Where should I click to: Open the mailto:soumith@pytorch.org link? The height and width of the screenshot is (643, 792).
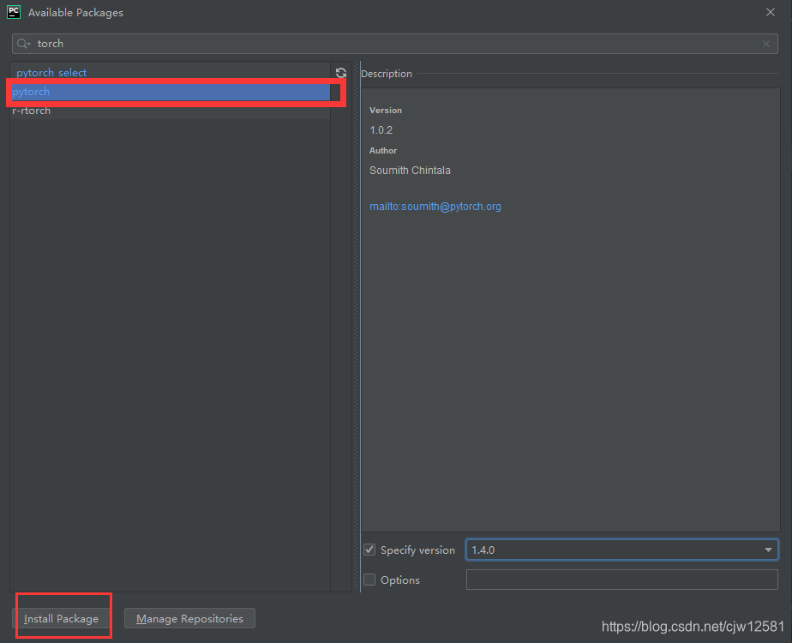pos(435,206)
